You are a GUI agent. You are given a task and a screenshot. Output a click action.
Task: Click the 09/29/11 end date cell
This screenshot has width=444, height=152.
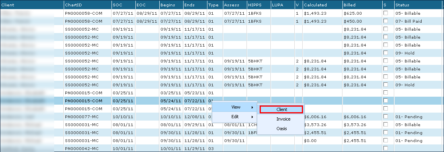(195, 125)
